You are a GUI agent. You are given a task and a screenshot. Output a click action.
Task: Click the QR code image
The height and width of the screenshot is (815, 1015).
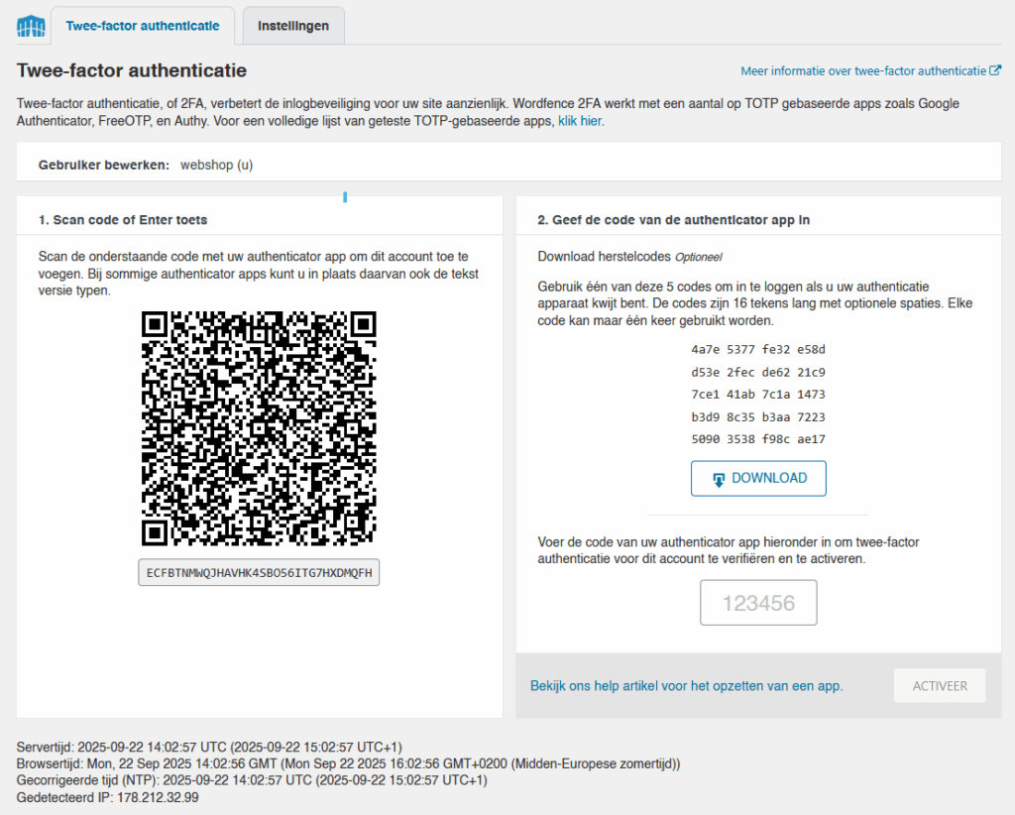259,428
